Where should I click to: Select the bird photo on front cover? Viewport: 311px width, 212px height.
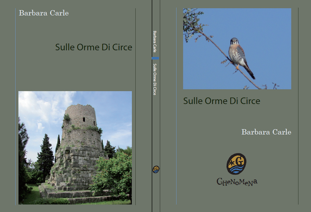237,49
